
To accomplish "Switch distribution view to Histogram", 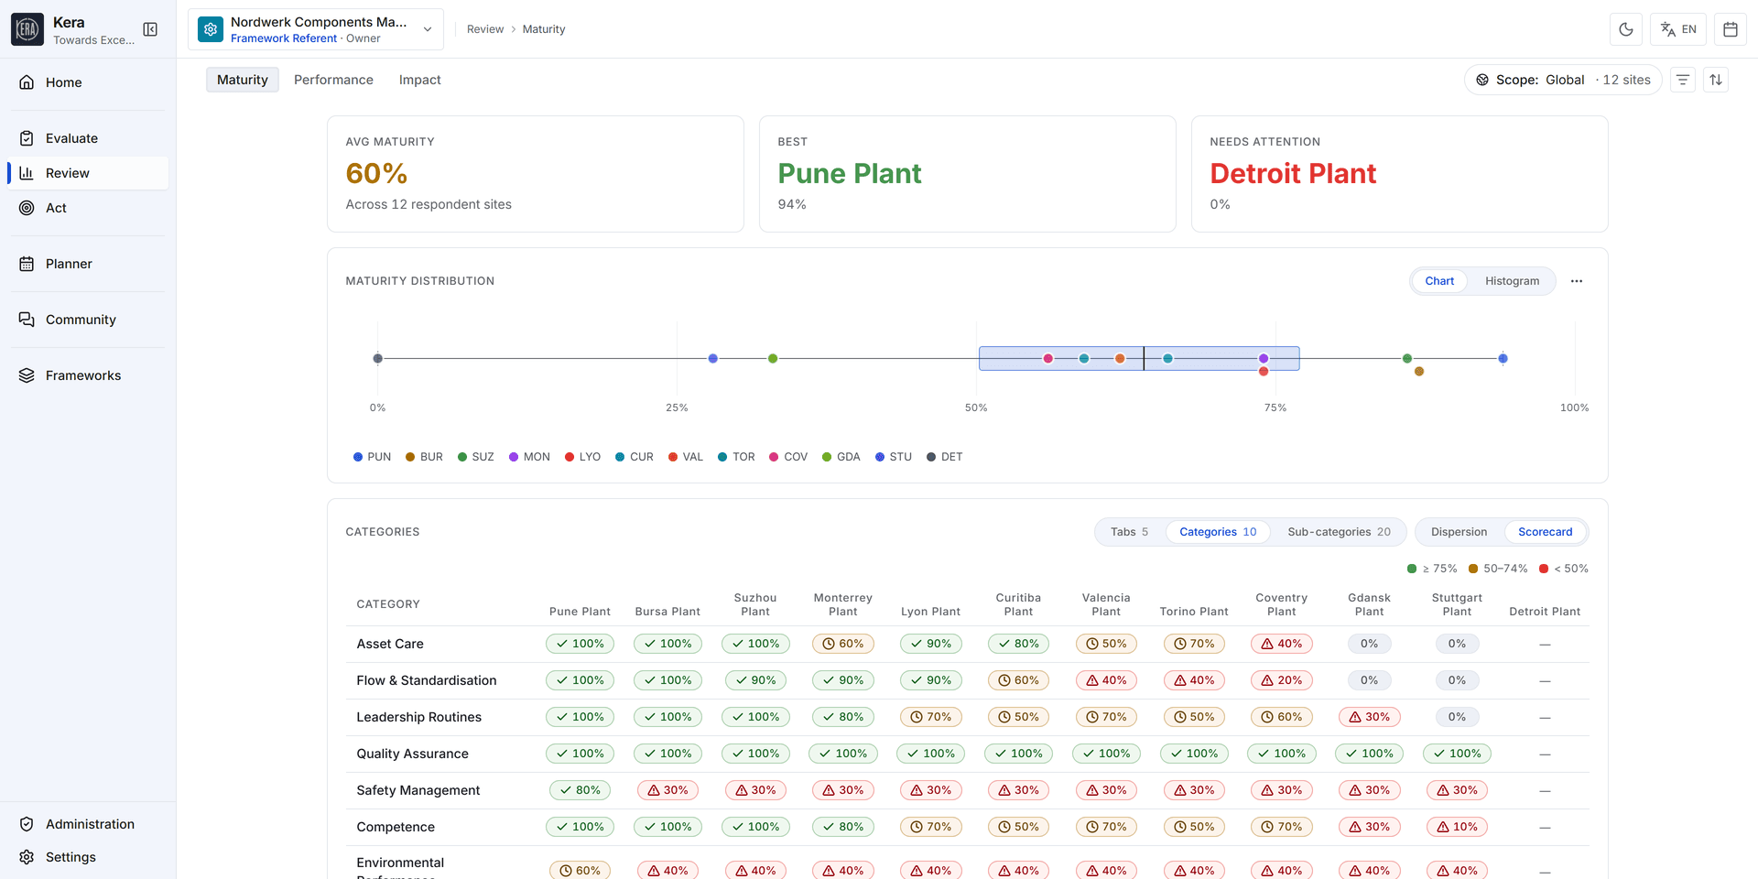I will (x=1512, y=281).
